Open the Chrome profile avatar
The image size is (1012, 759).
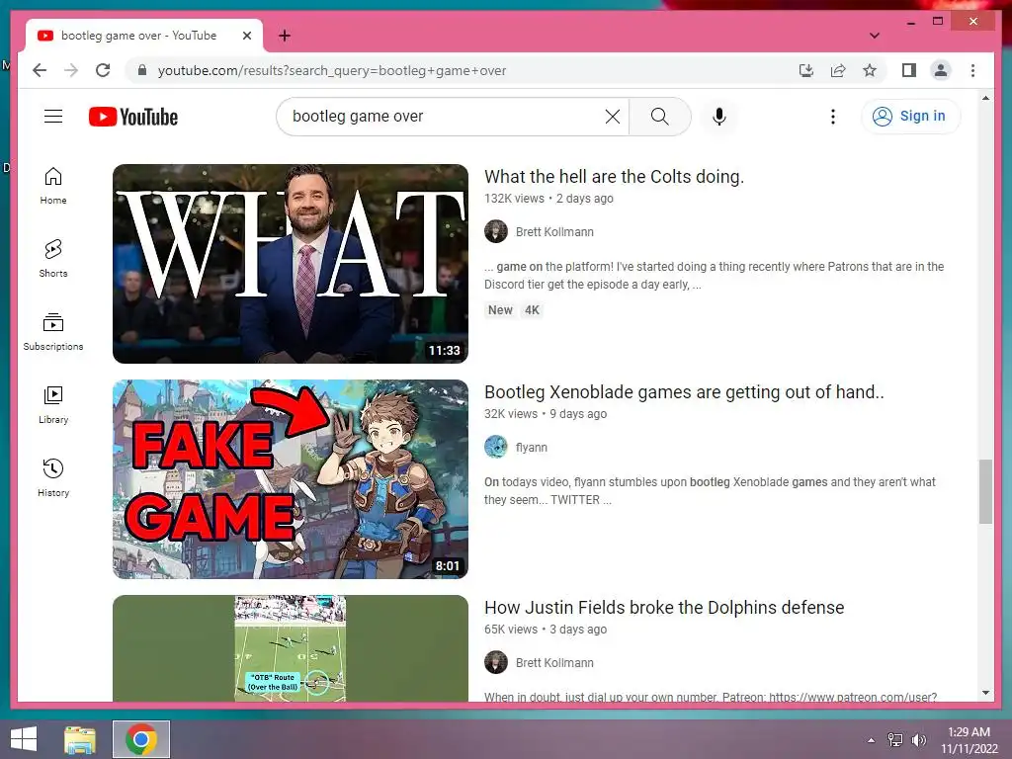[x=941, y=70]
